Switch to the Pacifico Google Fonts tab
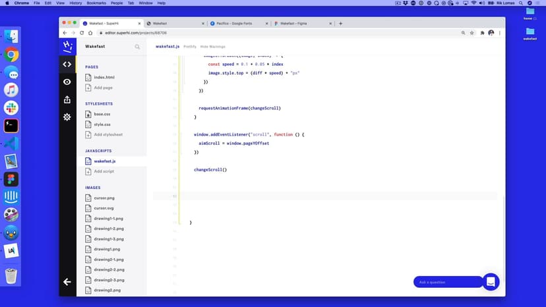The image size is (546, 307). 239,23
